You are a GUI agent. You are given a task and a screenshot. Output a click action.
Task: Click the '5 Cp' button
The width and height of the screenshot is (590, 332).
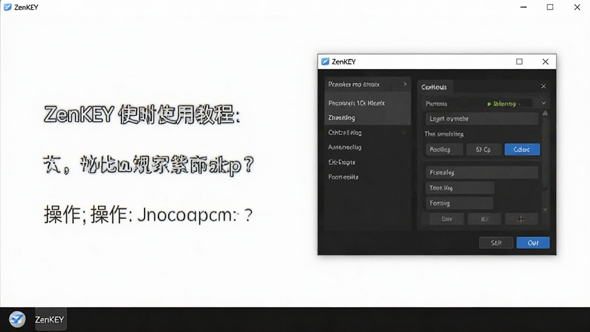pyautogui.click(x=483, y=149)
